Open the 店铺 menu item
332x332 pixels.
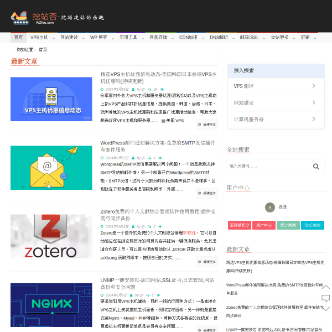(x=305, y=38)
